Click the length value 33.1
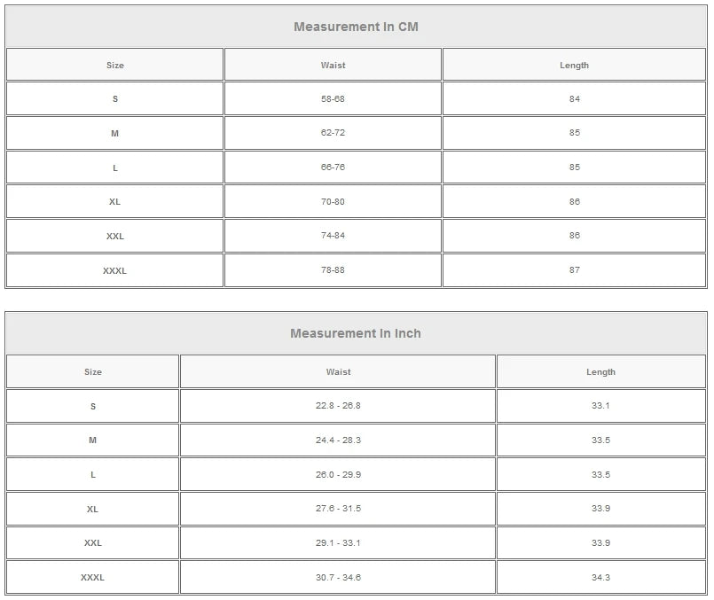Screen dimensions: 714x600 coord(600,406)
